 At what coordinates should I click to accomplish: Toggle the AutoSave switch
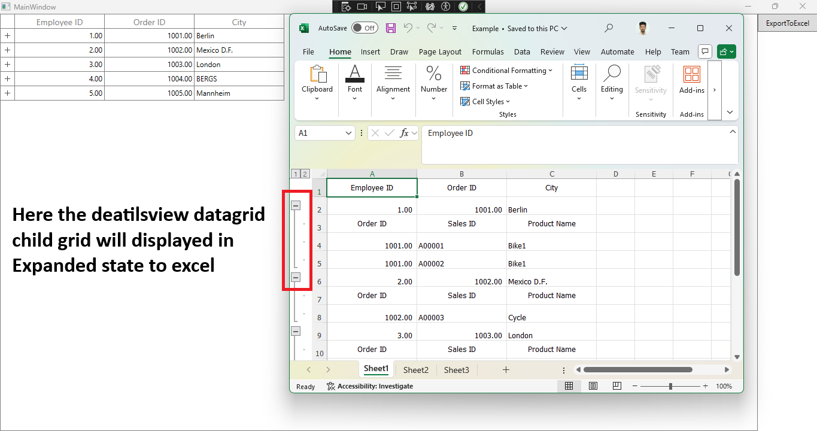pyautogui.click(x=365, y=28)
